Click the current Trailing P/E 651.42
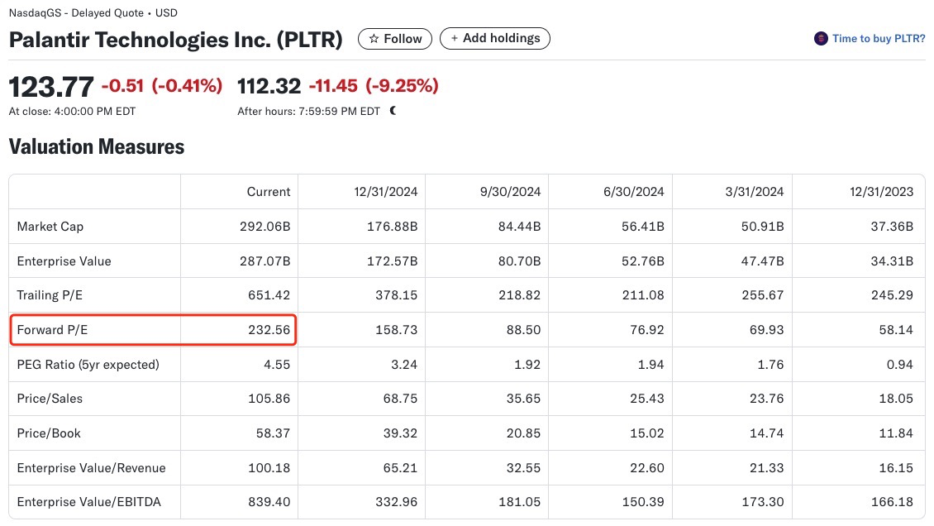This screenshot has width=934, height=526. pos(269,295)
